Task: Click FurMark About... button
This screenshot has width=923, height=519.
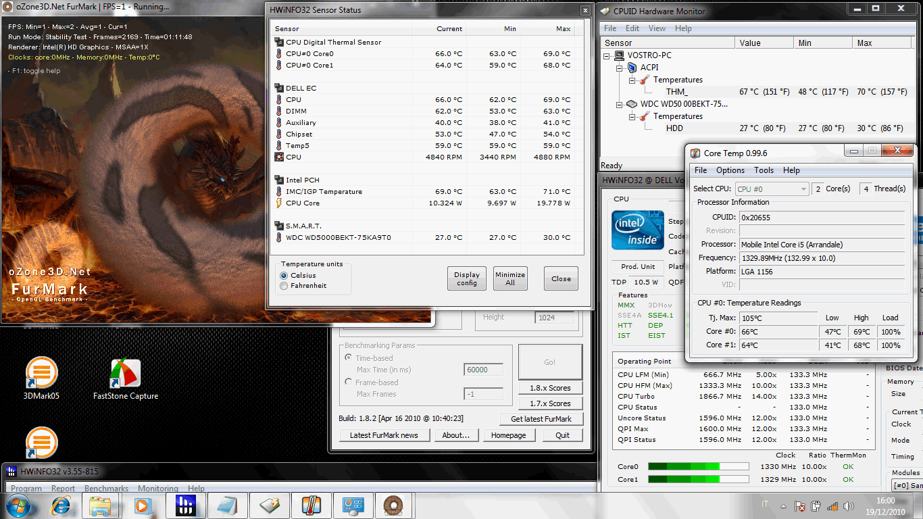Action: (456, 435)
